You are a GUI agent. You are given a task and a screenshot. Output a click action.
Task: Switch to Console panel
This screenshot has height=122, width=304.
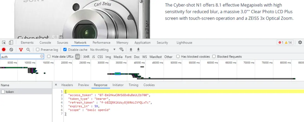coord(45,43)
